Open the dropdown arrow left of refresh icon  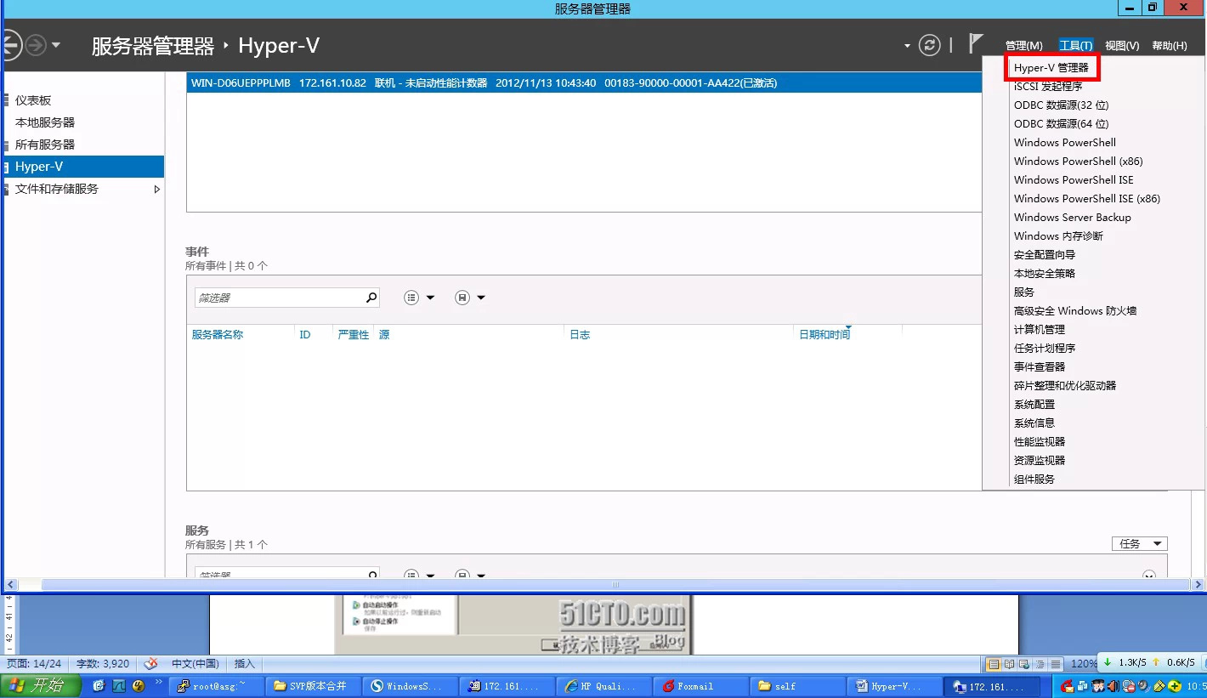pyautogui.click(x=907, y=46)
